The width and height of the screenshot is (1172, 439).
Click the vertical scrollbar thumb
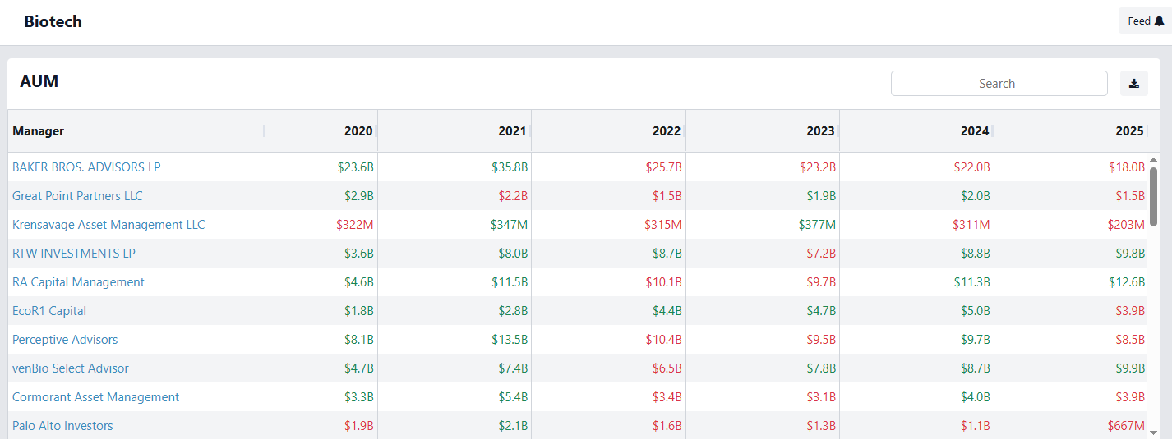tap(1153, 195)
